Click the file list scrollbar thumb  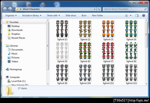[x=146, y=34]
